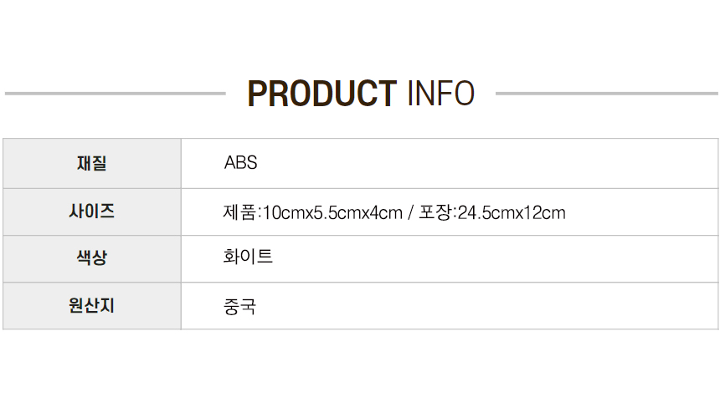
Task: Click the horizontal line left of heading
Action: 116,94
